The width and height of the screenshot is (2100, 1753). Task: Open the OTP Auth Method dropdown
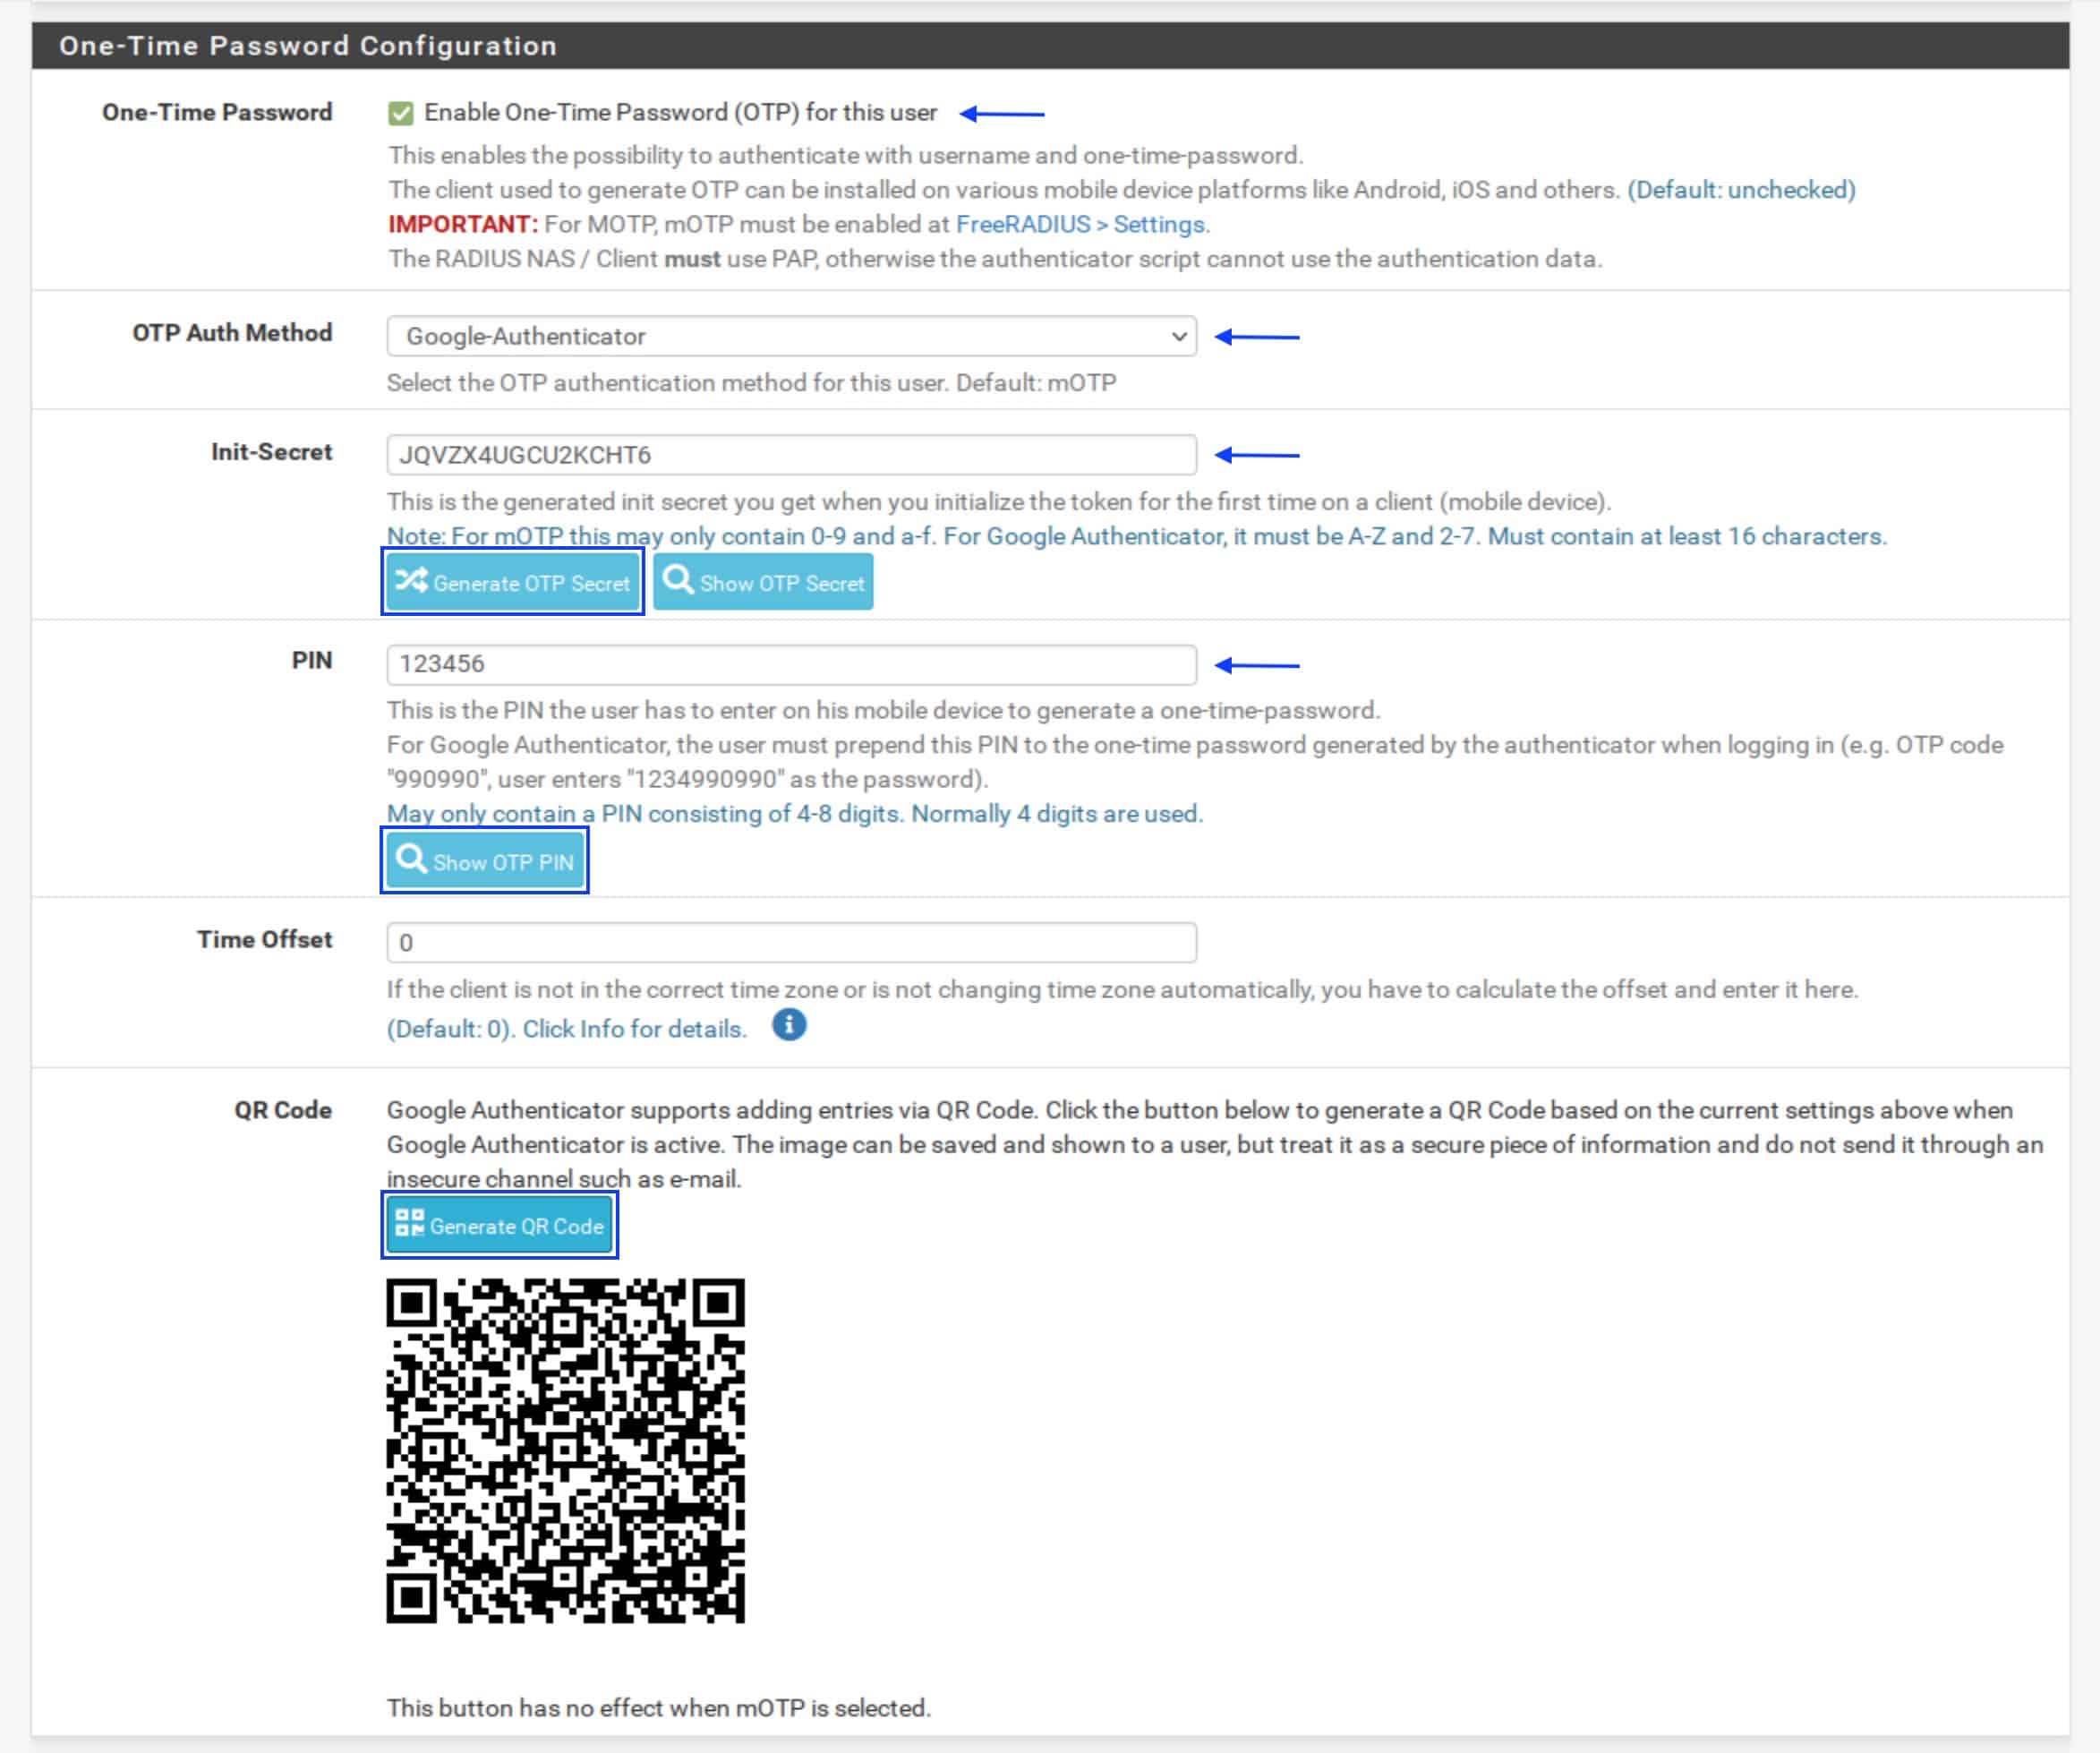(x=791, y=336)
